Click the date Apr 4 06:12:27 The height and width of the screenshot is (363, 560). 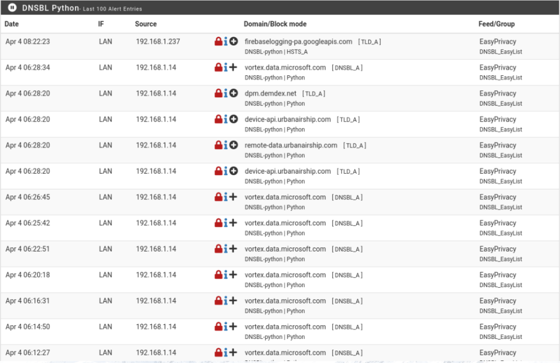[27, 353]
